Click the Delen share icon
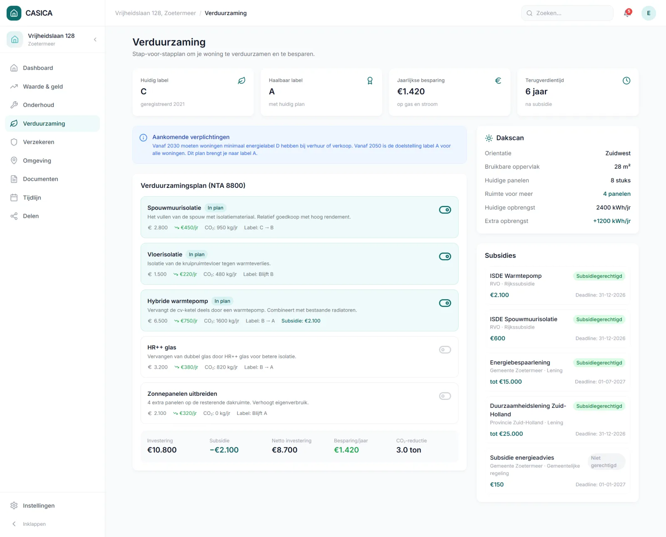This screenshot has height=537, width=666. tap(14, 216)
